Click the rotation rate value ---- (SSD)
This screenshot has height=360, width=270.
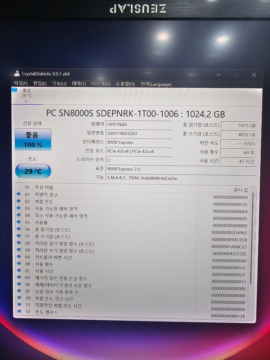click(239, 144)
